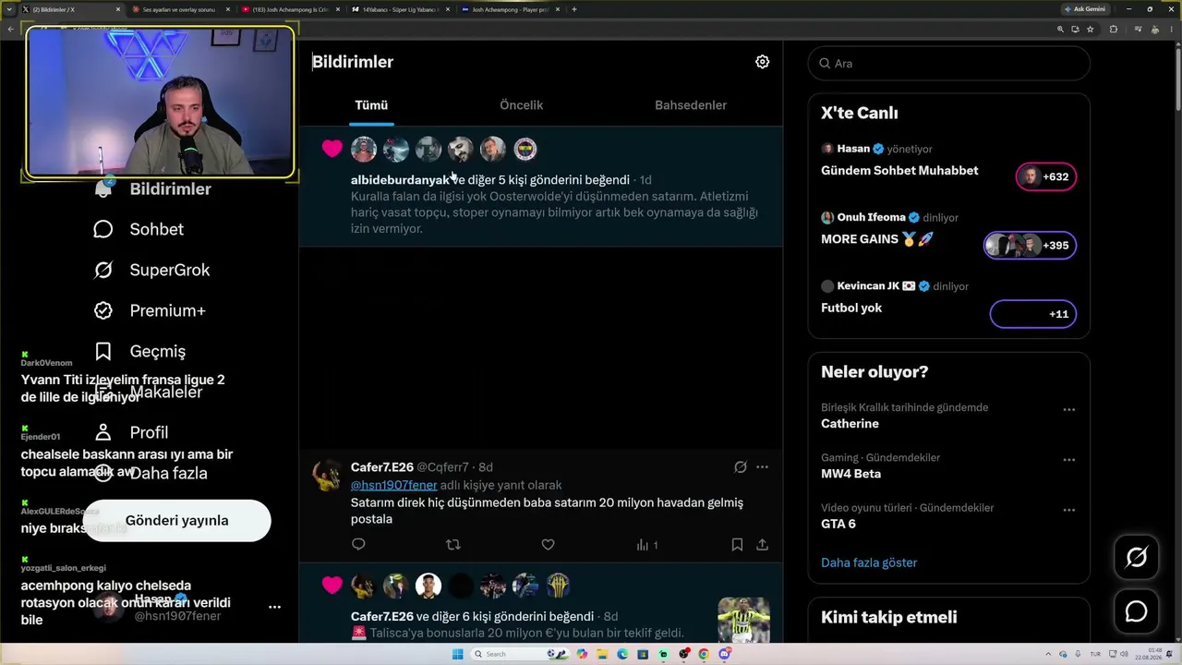Select the 14Yabancı Süper Lig browser tab

(x=401, y=9)
